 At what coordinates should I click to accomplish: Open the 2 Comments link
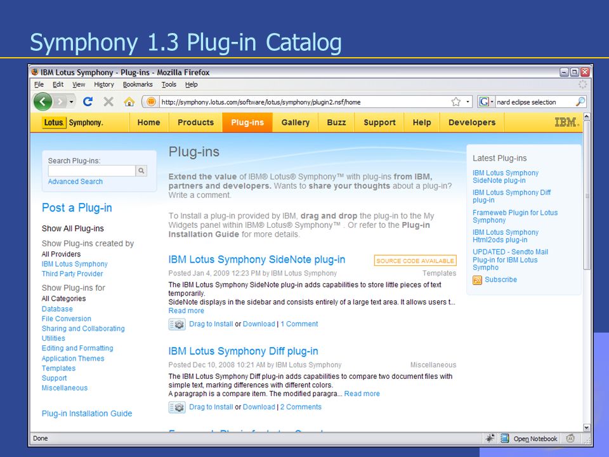(x=301, y=407)
